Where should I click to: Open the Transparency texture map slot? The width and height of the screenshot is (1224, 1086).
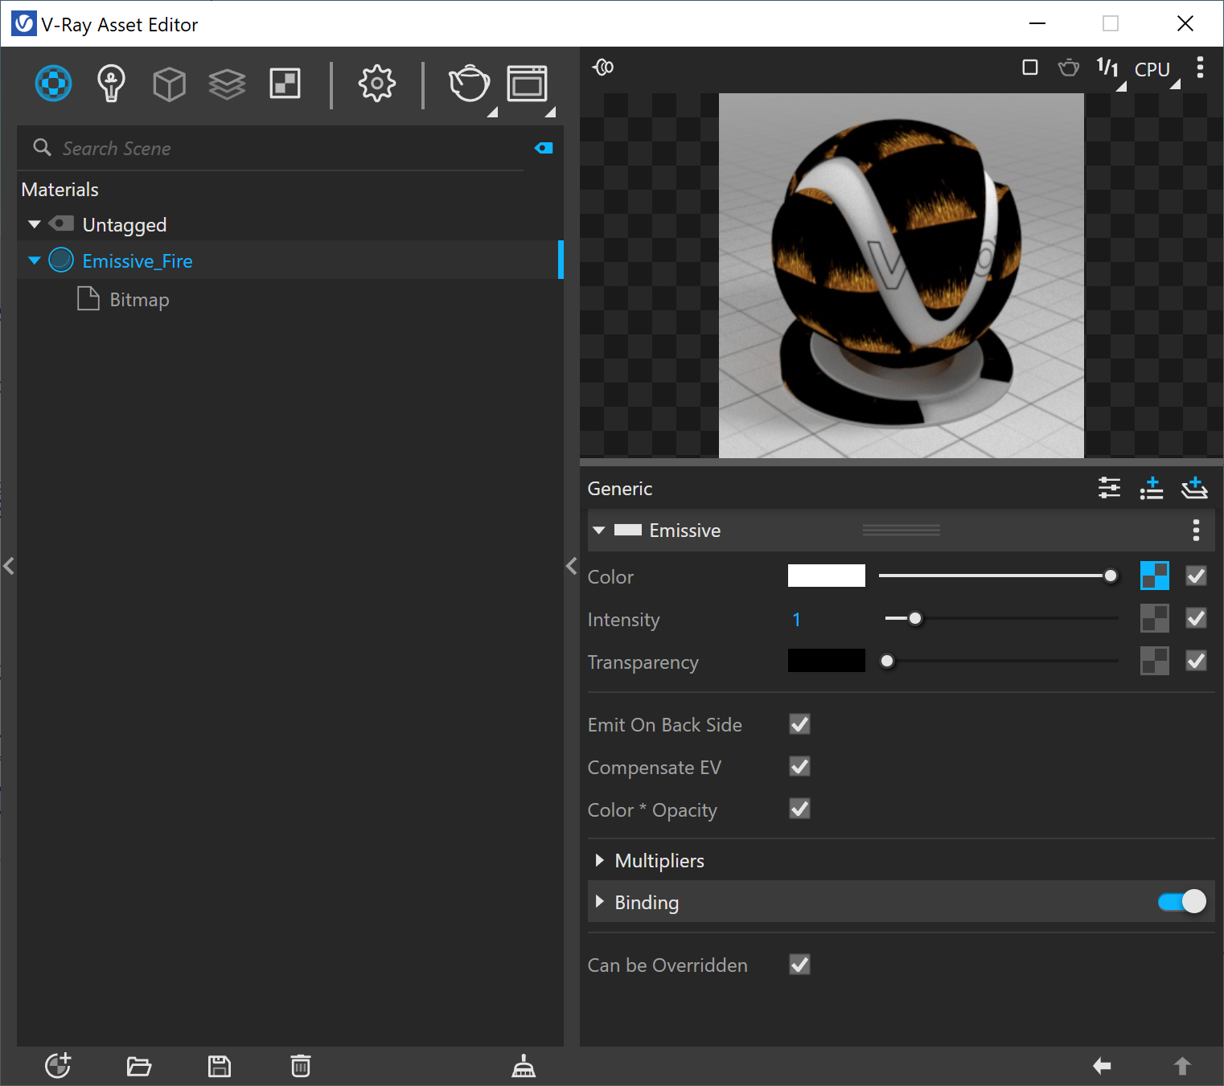click(1155, 661)
